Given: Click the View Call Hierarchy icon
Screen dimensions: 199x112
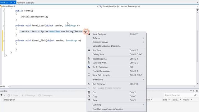Looking at the screenshot, I should (89, 75).
